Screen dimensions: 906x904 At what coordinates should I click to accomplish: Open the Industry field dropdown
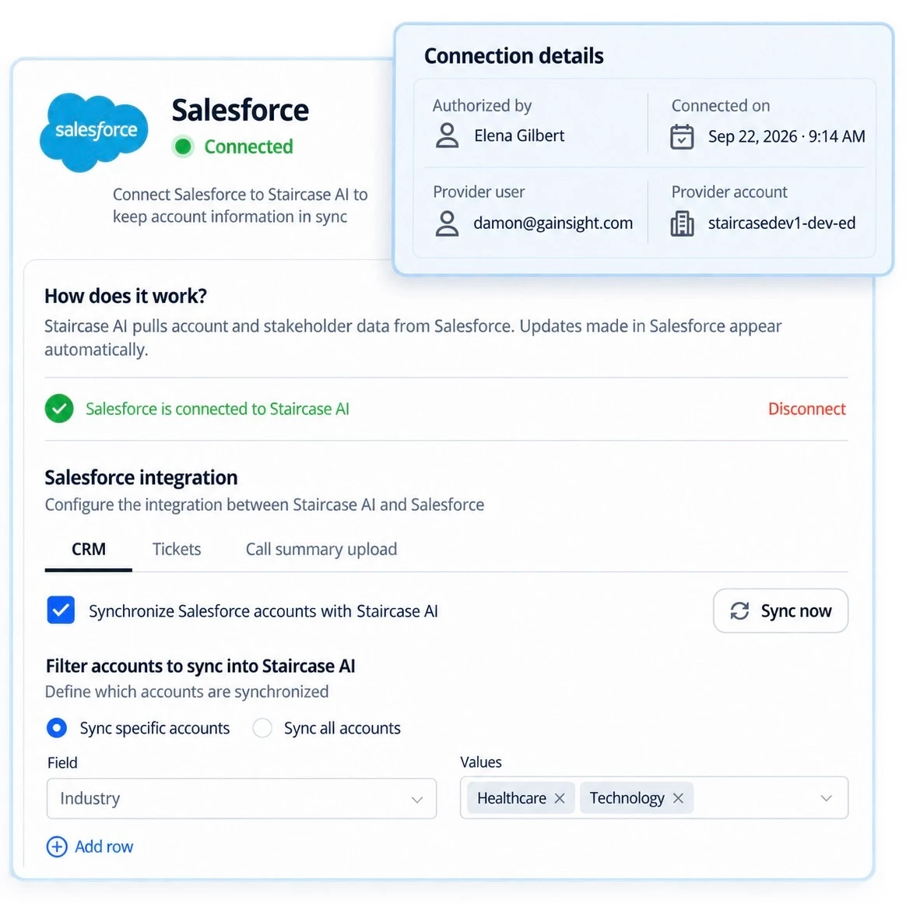pos(241,799)
